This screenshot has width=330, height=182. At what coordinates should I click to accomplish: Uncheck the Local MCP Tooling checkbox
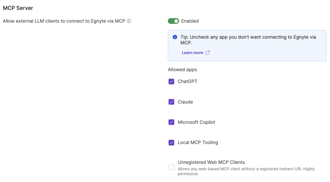(x=171, y=143)
